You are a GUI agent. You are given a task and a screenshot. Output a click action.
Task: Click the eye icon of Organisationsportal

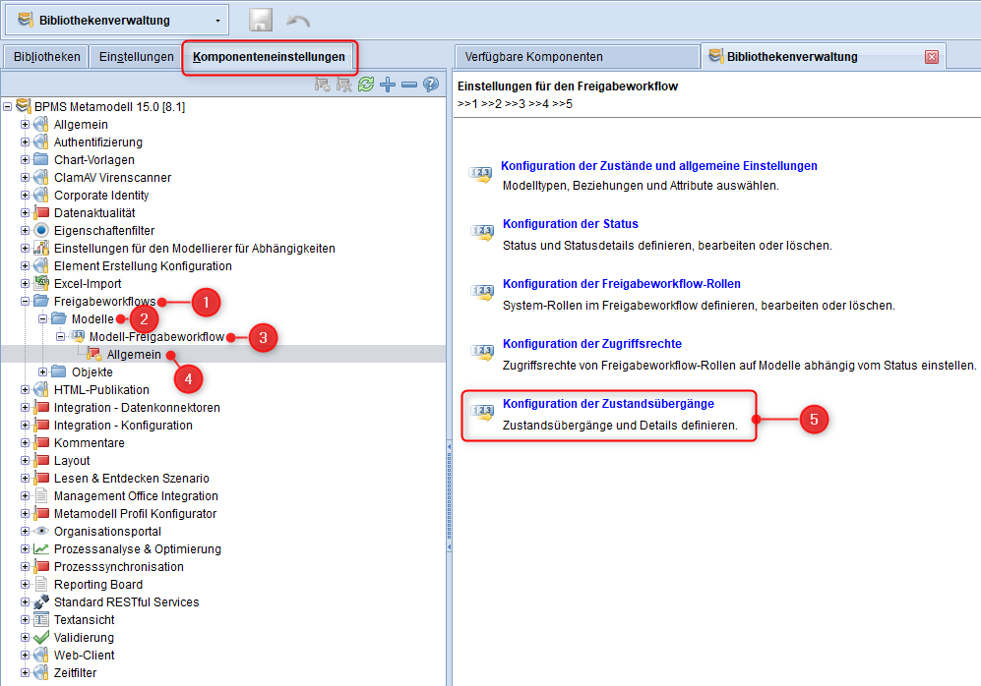point(41,531)
